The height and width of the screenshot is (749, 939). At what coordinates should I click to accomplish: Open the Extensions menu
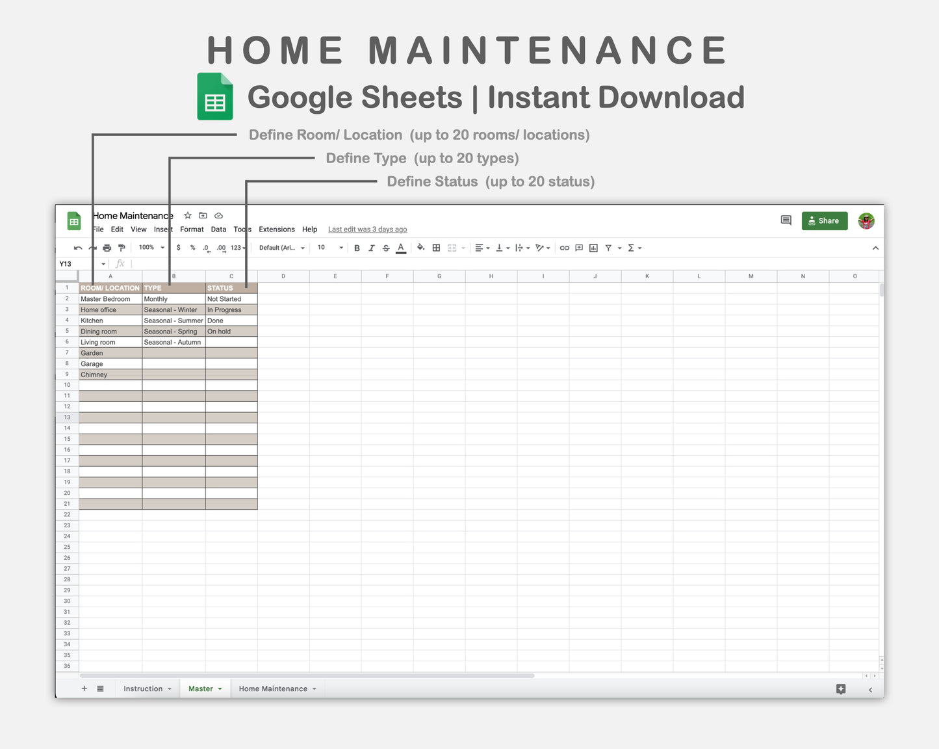click(276, 230)
